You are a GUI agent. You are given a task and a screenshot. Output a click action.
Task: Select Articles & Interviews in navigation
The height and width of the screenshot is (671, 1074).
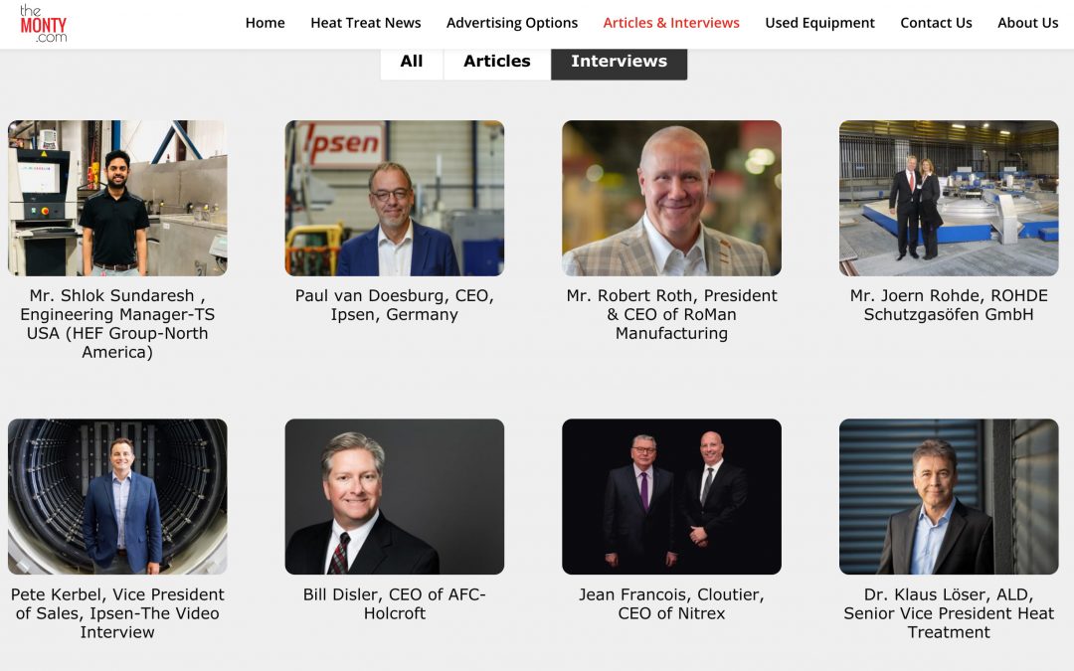671,23
